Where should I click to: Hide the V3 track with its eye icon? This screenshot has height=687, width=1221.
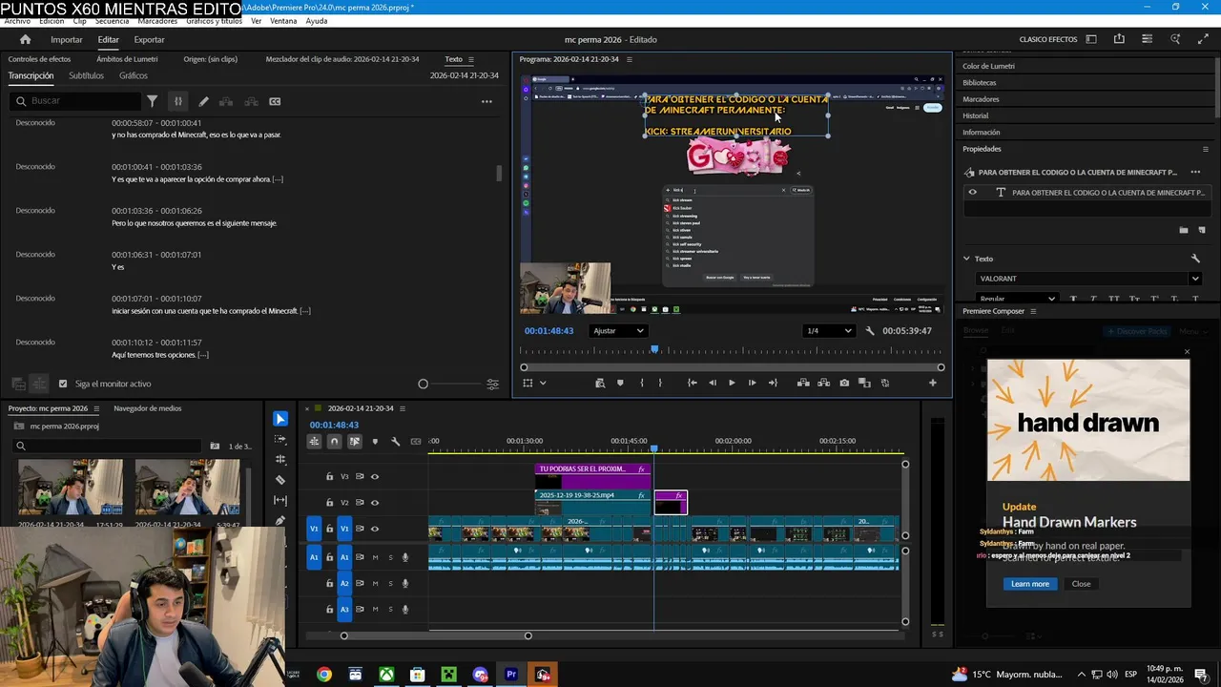click(x=374, y=476)
